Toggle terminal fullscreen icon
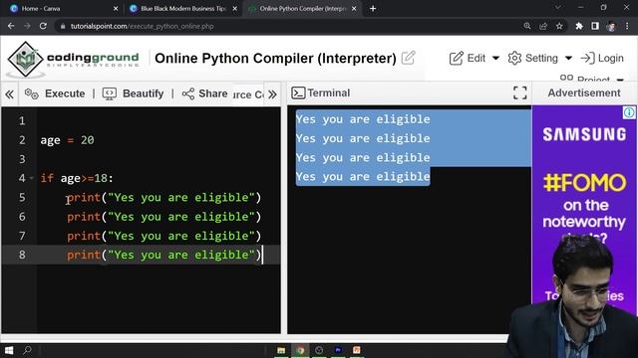This screenshot has height=358, width=638. (519, 92)
